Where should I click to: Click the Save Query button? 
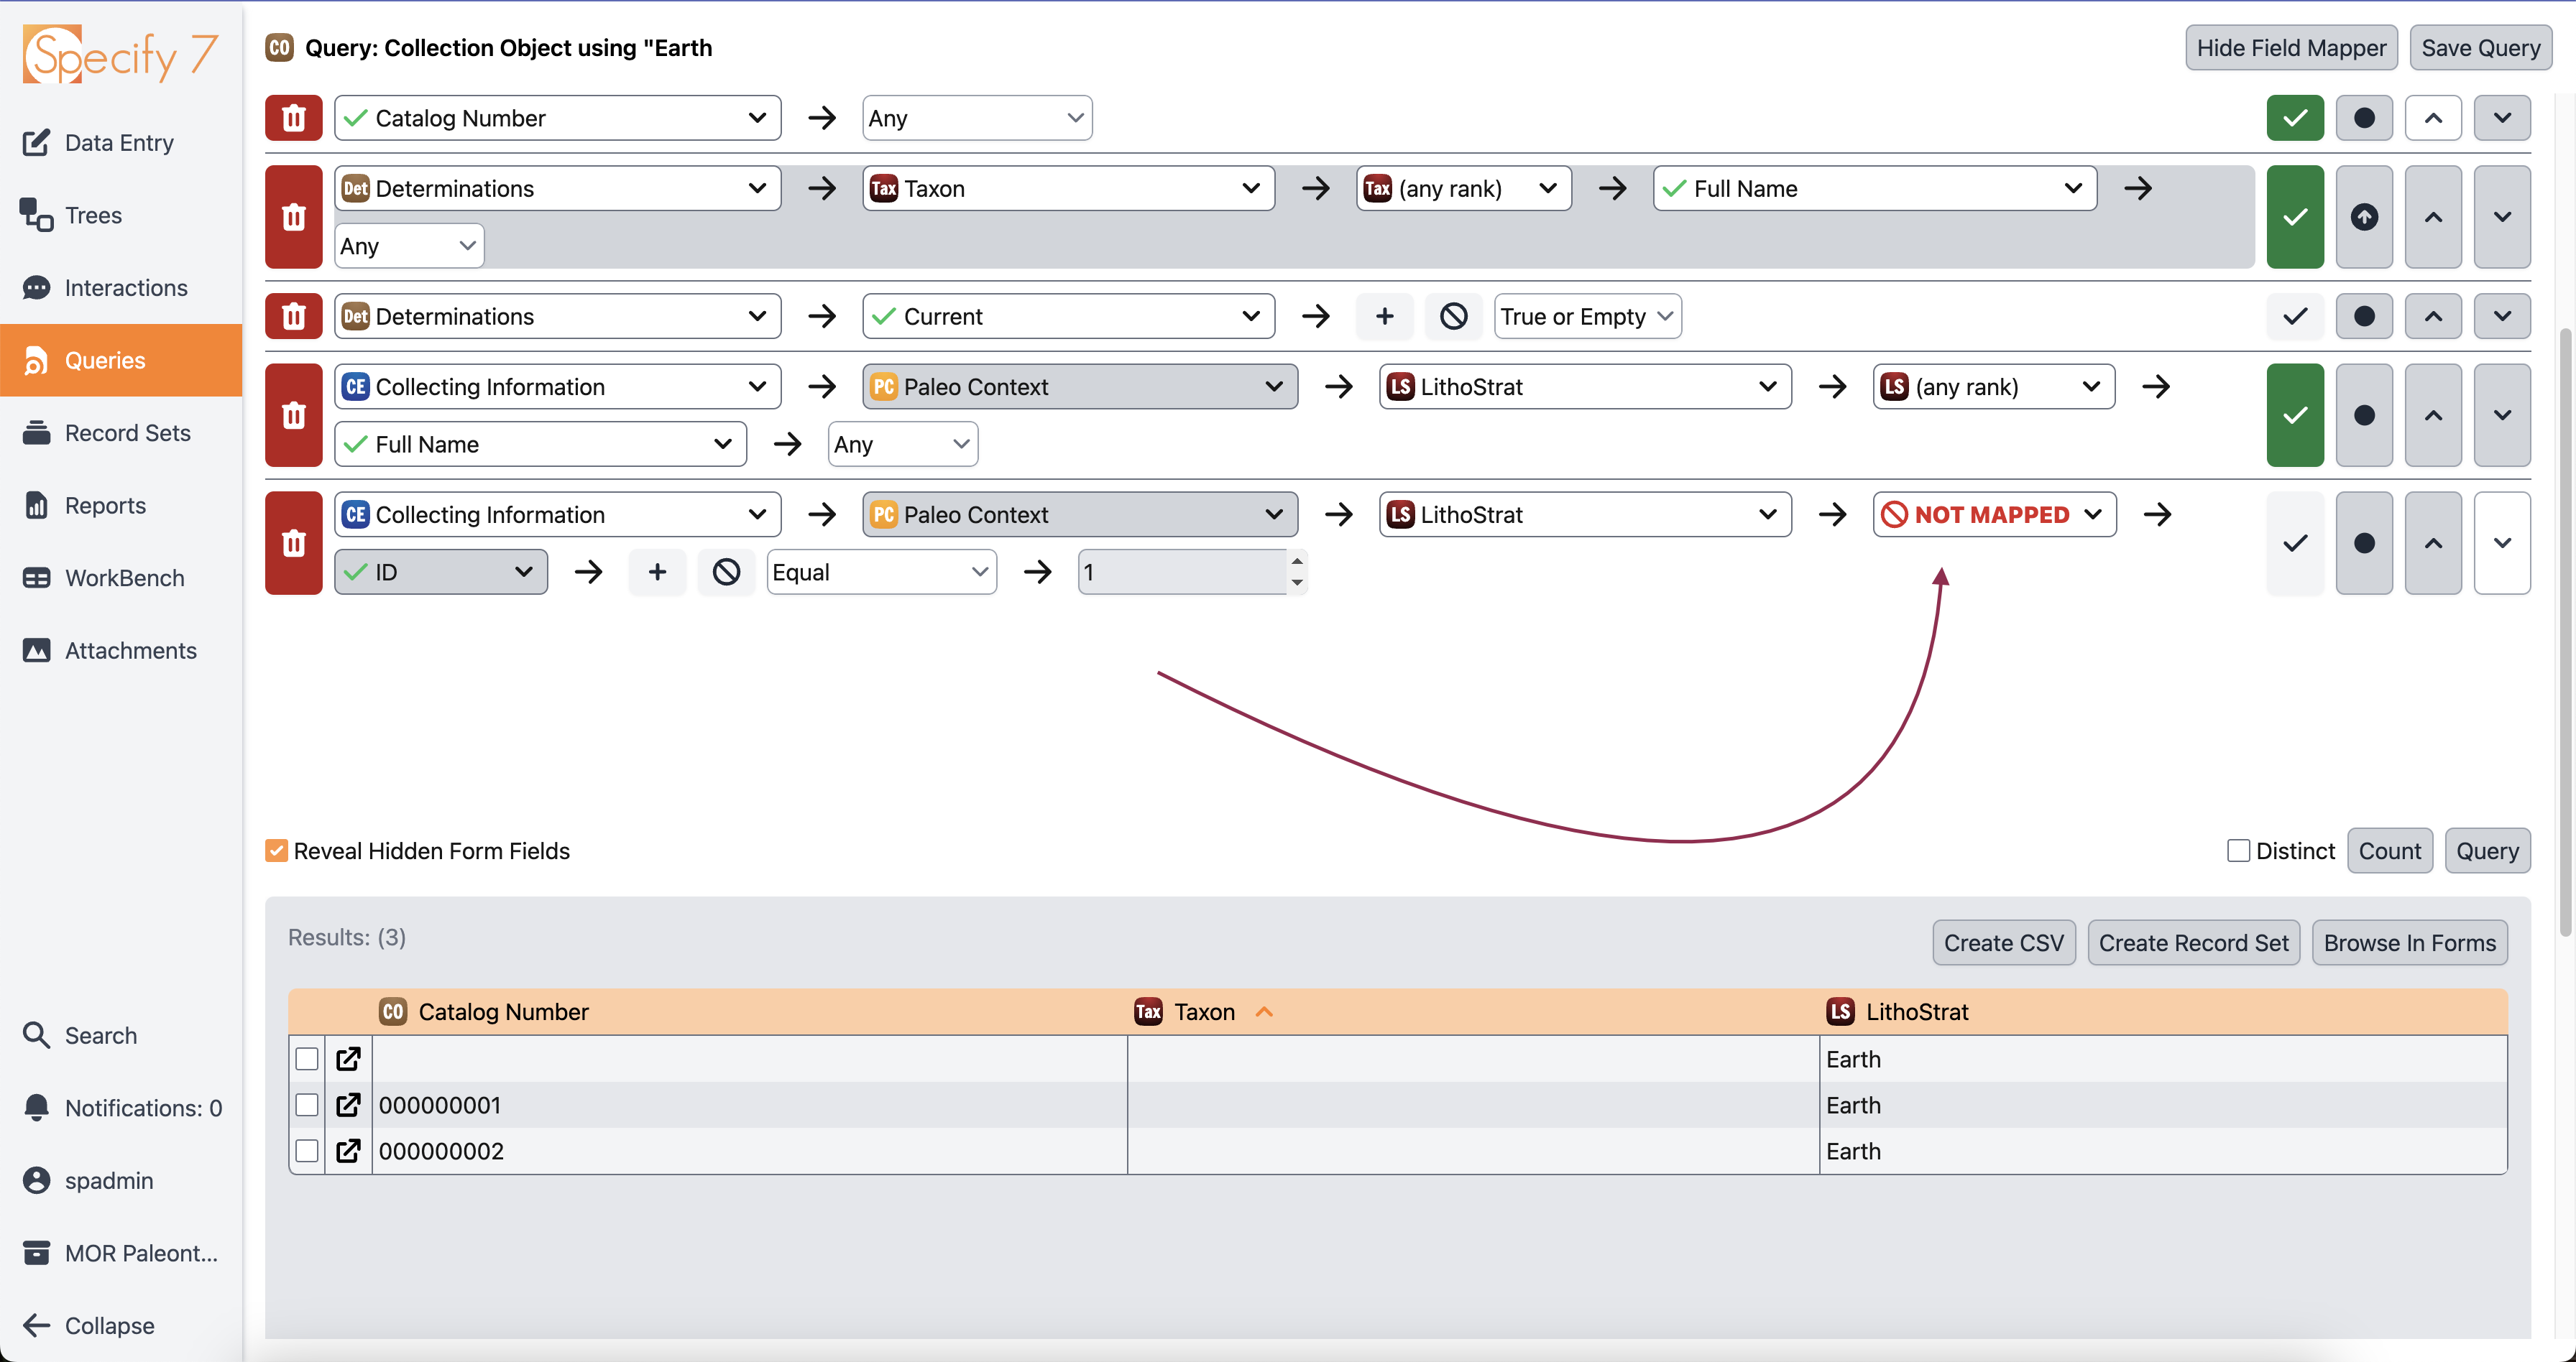[2480, 47]
